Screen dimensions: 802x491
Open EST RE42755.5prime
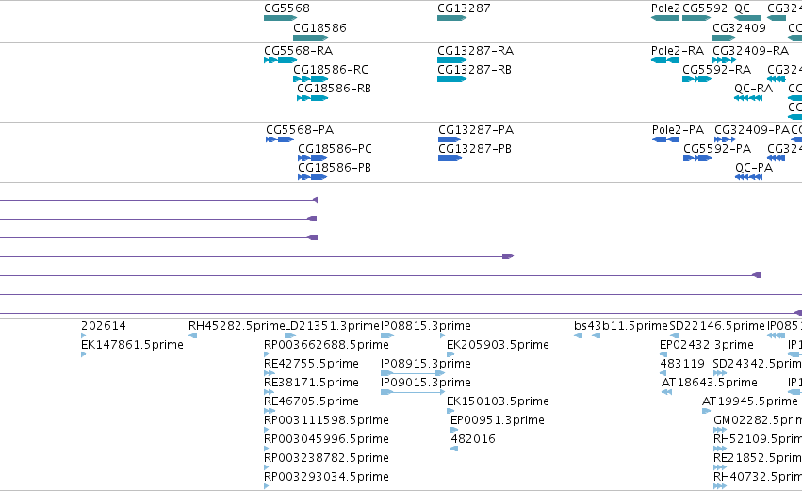(311, 364)
